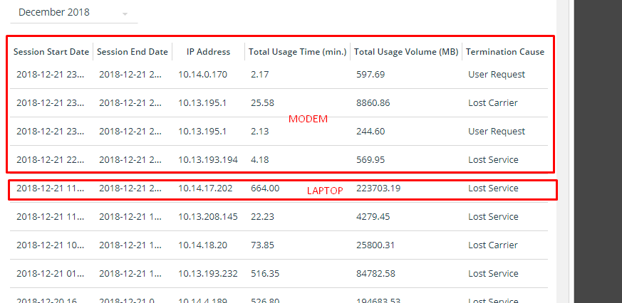Viewport: 622px width, 303px height.
Task: Select the 664.00 usage time cell
Action: point(265,188)
